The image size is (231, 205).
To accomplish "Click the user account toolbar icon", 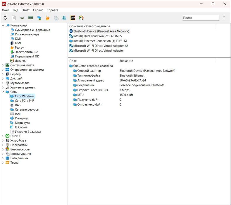I will tap(64, 18).
